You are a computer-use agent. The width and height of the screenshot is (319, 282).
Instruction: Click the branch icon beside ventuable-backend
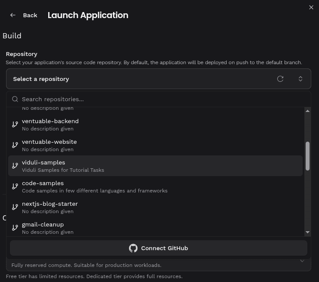pos(15,124)
